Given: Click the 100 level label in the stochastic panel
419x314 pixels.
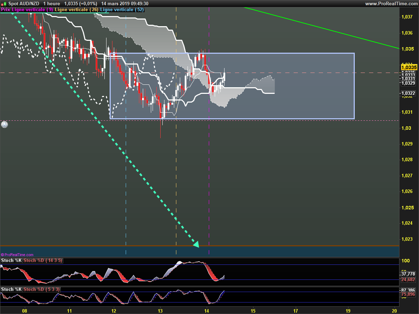Looking at the screenshot, I should coord(405,261).
